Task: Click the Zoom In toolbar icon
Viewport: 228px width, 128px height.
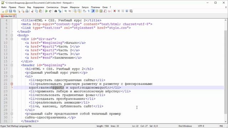Action: (66, 11)
